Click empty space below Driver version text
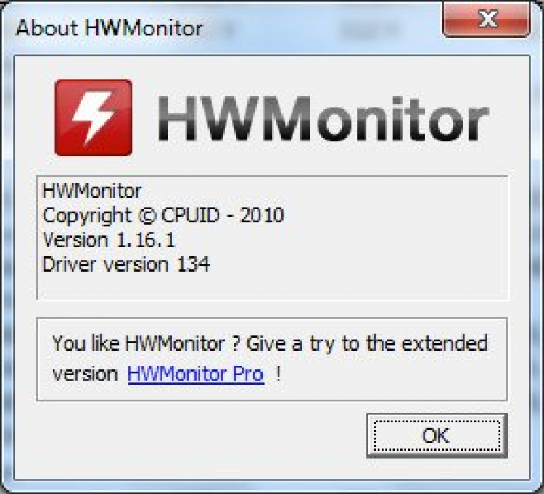The image size is (544, 494). (271, 287)
